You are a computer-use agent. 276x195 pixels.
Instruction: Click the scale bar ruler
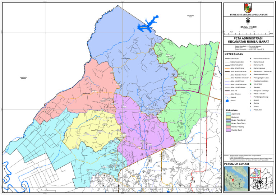click(x=247, y=33)
